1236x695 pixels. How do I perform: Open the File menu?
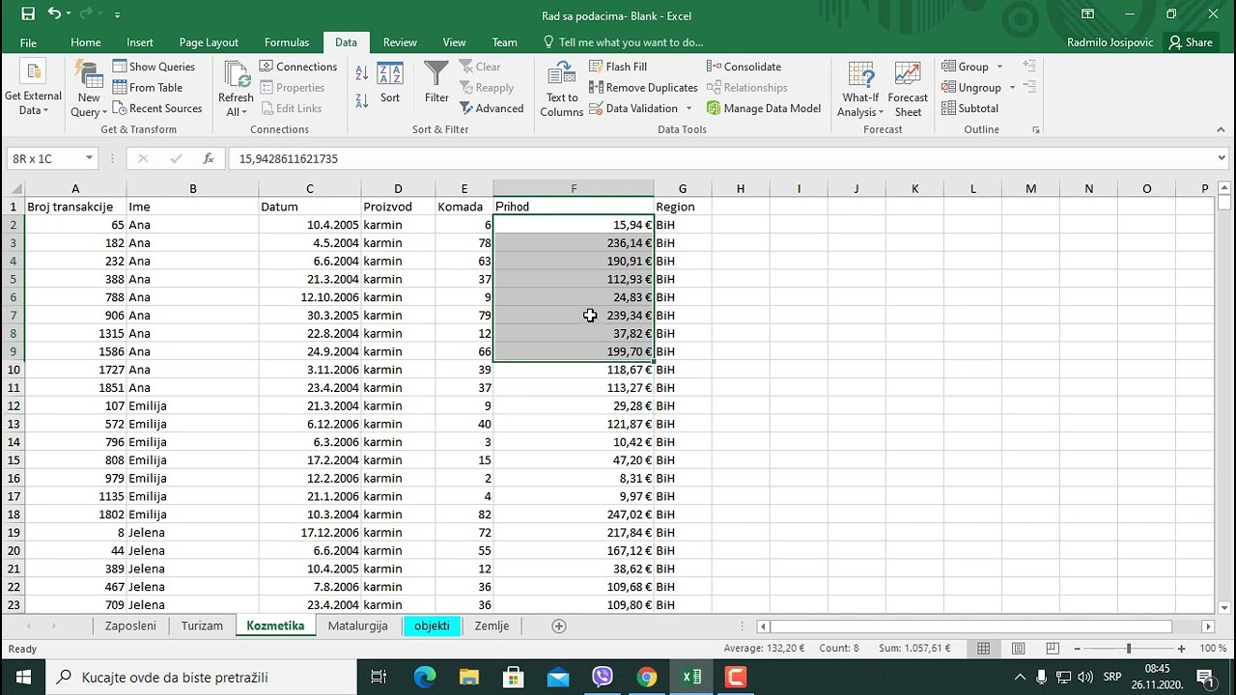[28, 42]
